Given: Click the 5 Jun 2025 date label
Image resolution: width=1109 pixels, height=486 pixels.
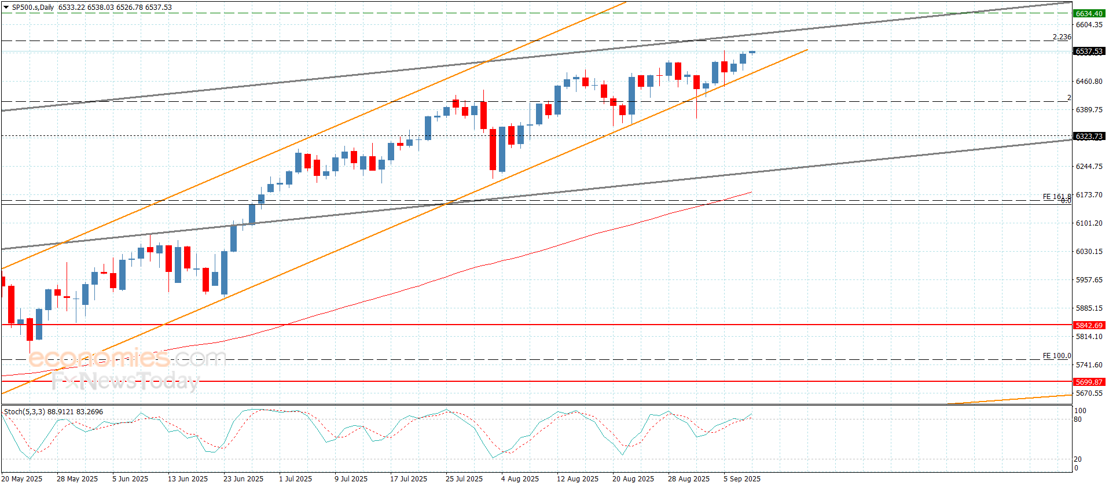Looking at the screenshot, I should point(130,478).
